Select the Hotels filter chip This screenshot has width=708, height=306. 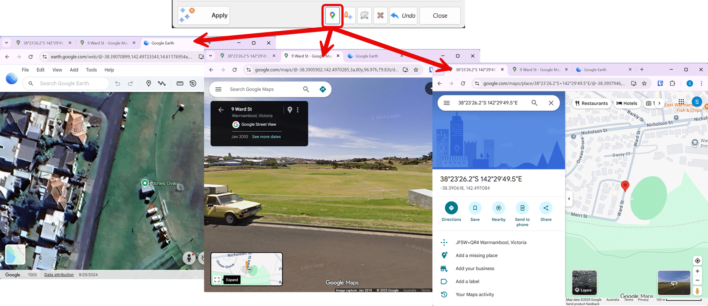(627, 103)
